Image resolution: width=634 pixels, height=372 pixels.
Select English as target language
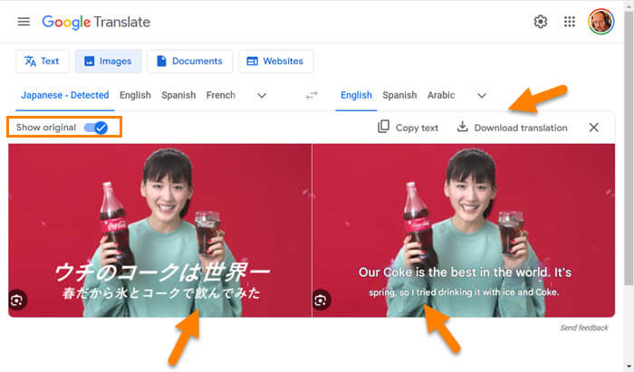point(356,95)
